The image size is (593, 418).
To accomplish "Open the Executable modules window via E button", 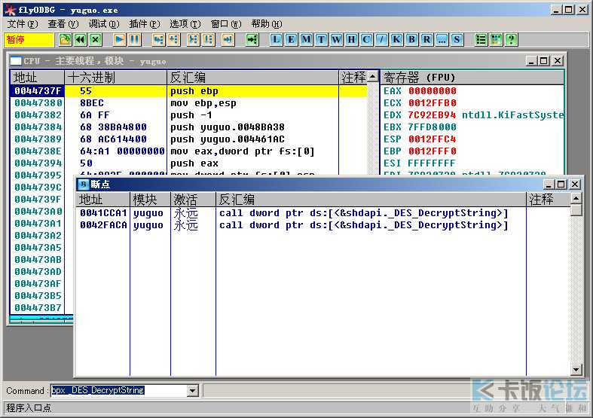I will coord(291,39).
